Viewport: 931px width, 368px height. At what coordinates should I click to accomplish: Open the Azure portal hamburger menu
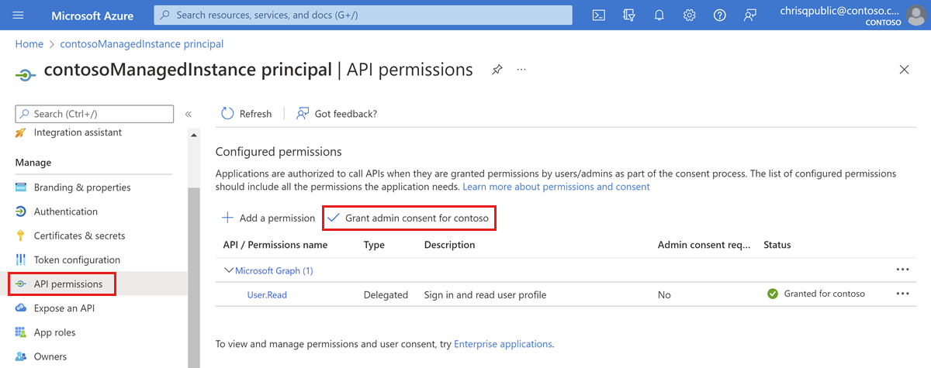click(x=19, y=15)
